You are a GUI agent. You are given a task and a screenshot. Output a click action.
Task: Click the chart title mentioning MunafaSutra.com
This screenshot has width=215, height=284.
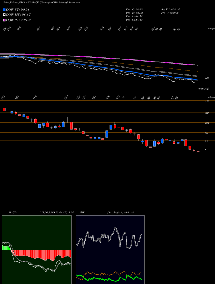pyautogui.click(x=42, y=3)
